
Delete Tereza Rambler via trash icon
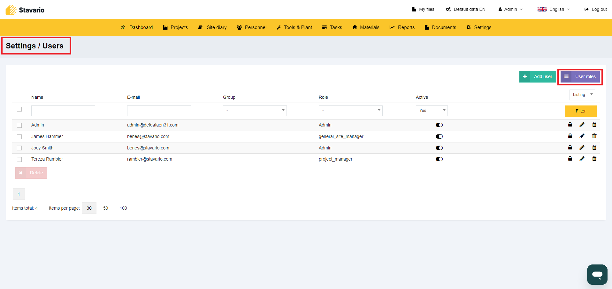point(594,159)
